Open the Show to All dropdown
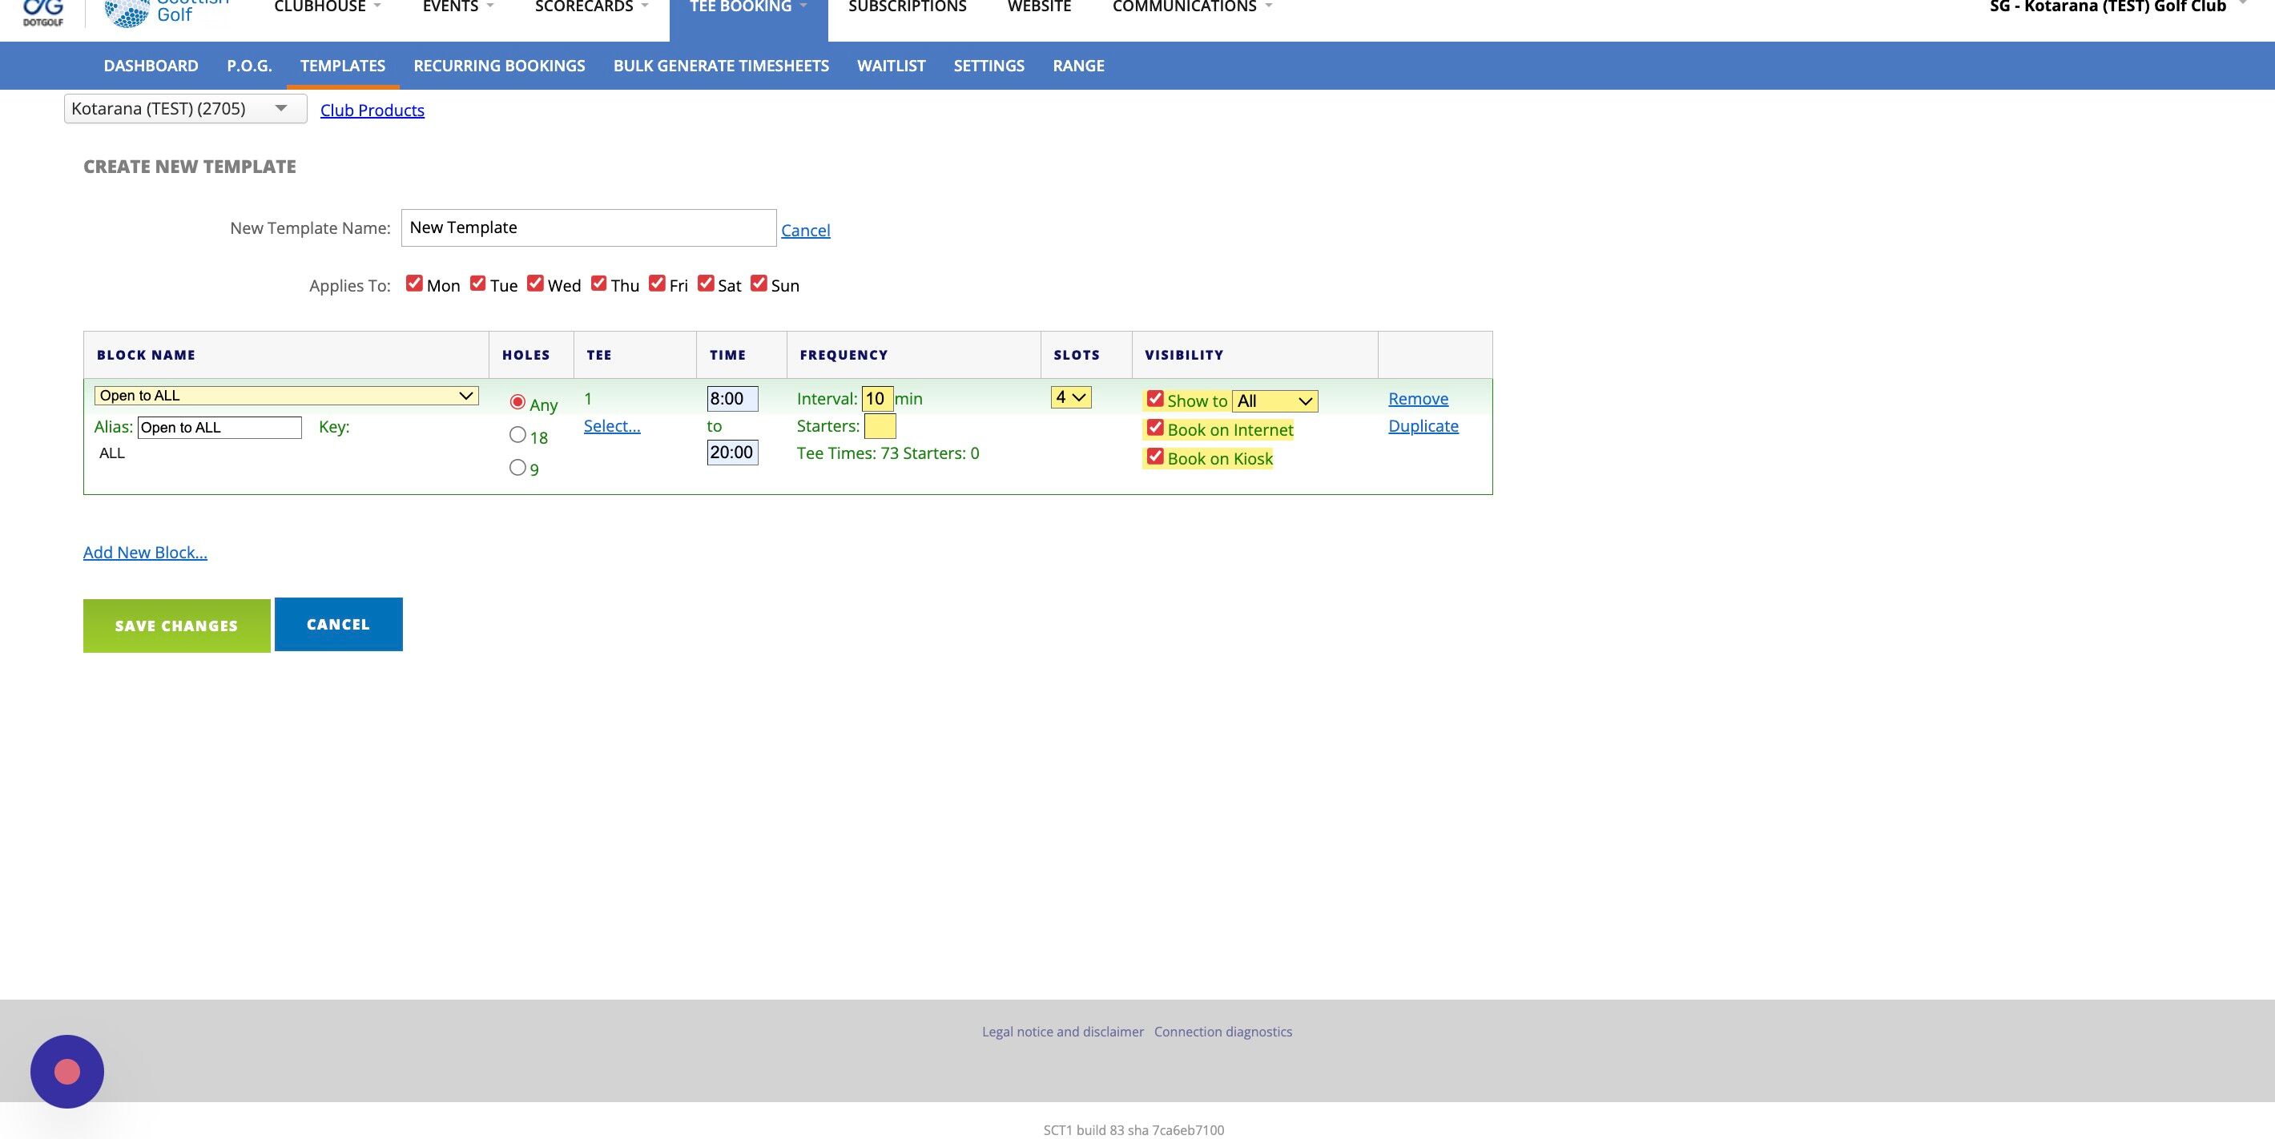 coord(1274,400)
